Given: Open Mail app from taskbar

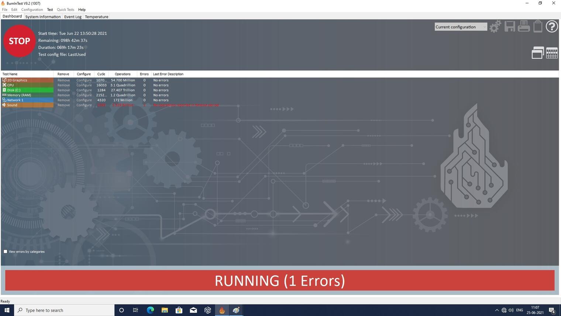Looking at the screenshot, I should pyautogui.click(x=193, y=310).
